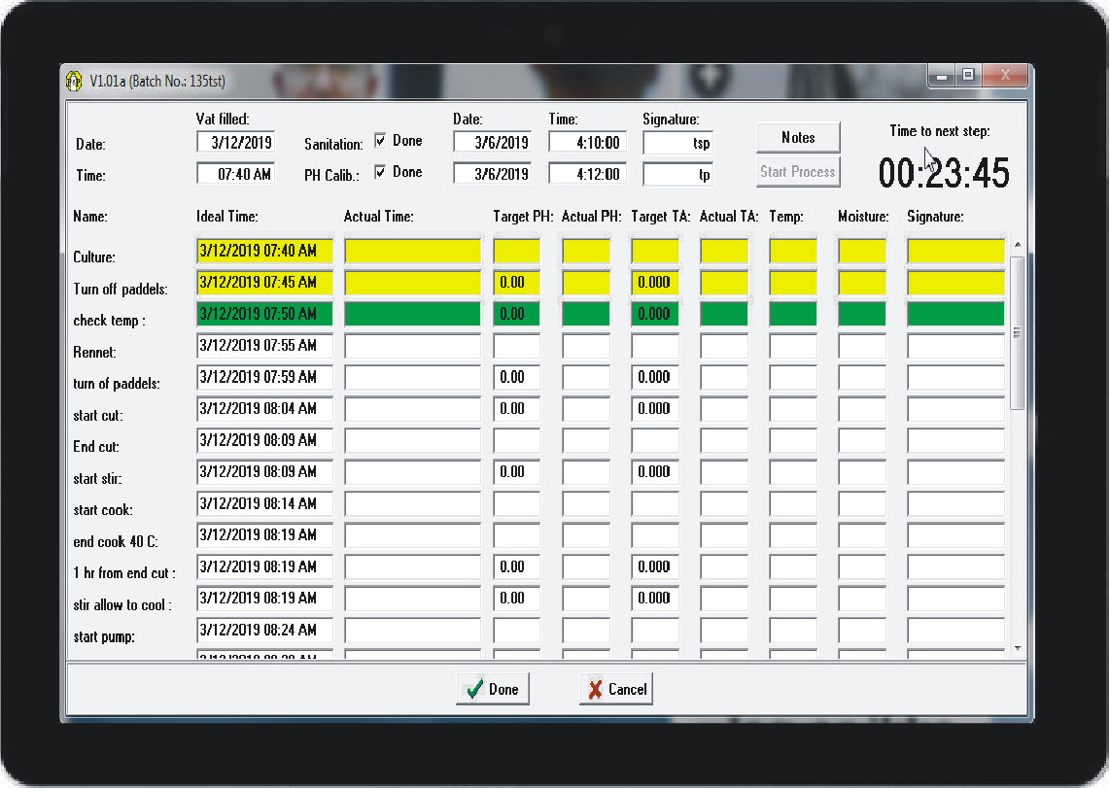Click the Vat filled date field

236,142
